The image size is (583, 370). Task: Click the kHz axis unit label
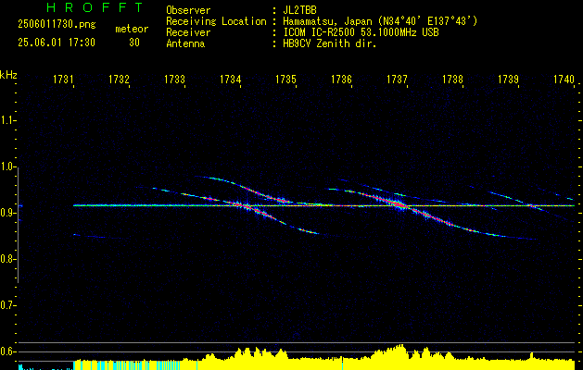click(8, 75)
